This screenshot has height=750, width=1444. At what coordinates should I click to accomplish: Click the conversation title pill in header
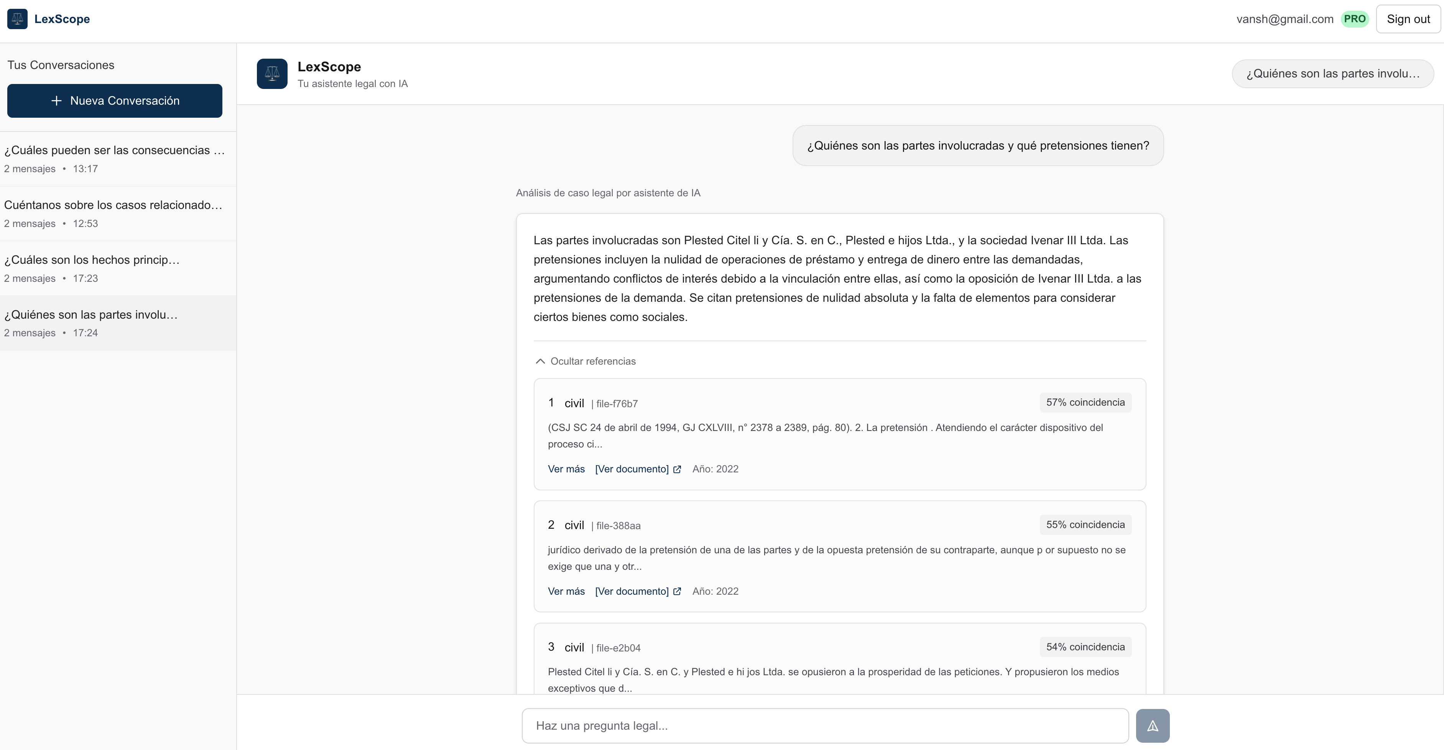click(x=1332, y=74)
